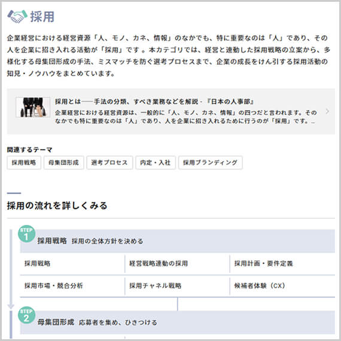This screenshot has width=341, height=341.
Task: Click the chevron arrow on the article card
Action: pos(327,111)
